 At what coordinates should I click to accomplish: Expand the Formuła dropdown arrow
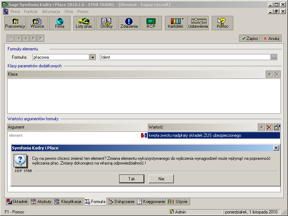(93, 57)
